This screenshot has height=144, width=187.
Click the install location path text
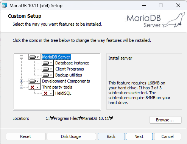[79, 118]
